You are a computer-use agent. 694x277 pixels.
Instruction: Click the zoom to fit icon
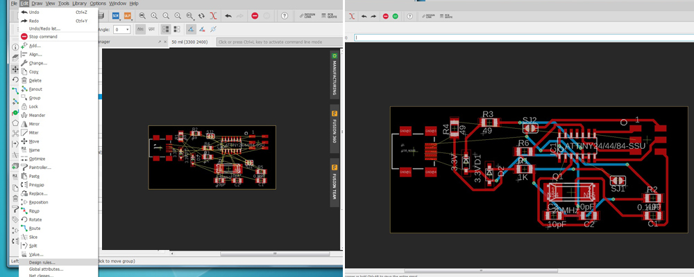pos(142,16)
